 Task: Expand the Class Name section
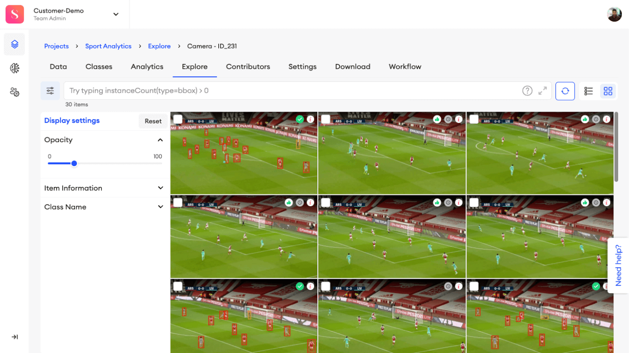[x=160, y=207]
